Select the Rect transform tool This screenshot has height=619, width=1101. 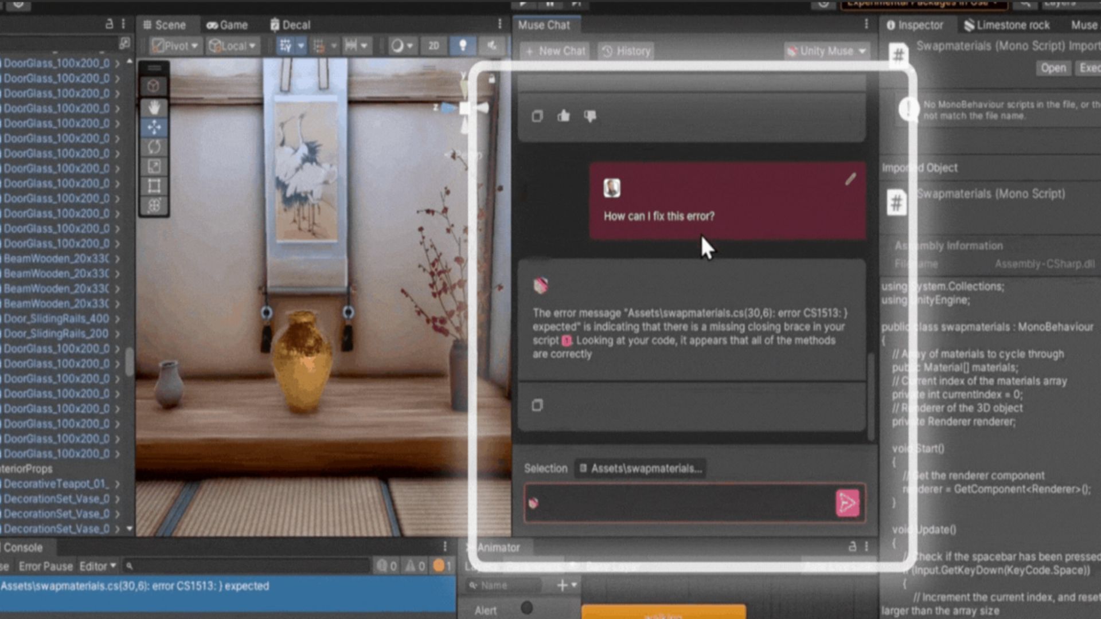pos(154,186)
